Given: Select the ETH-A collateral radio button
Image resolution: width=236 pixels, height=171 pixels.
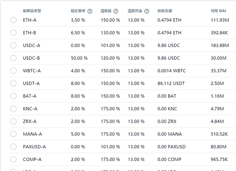Looking at the screenshot, I should tap(13, 20).
